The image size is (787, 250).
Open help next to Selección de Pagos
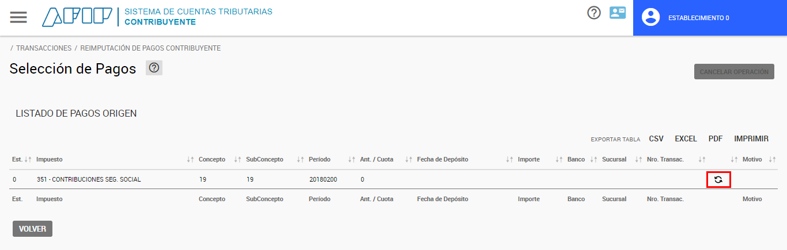click(x=154, y=68)
